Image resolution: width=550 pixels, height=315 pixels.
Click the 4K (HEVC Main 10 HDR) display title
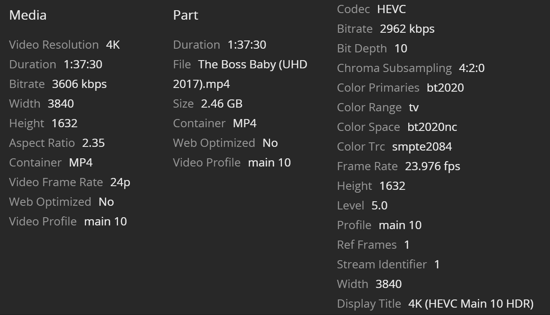point(471,304)
